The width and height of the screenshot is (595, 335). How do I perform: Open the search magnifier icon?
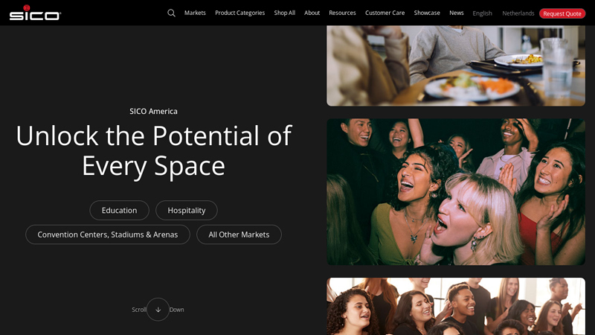pyautogui.click(x=171, y=13)
